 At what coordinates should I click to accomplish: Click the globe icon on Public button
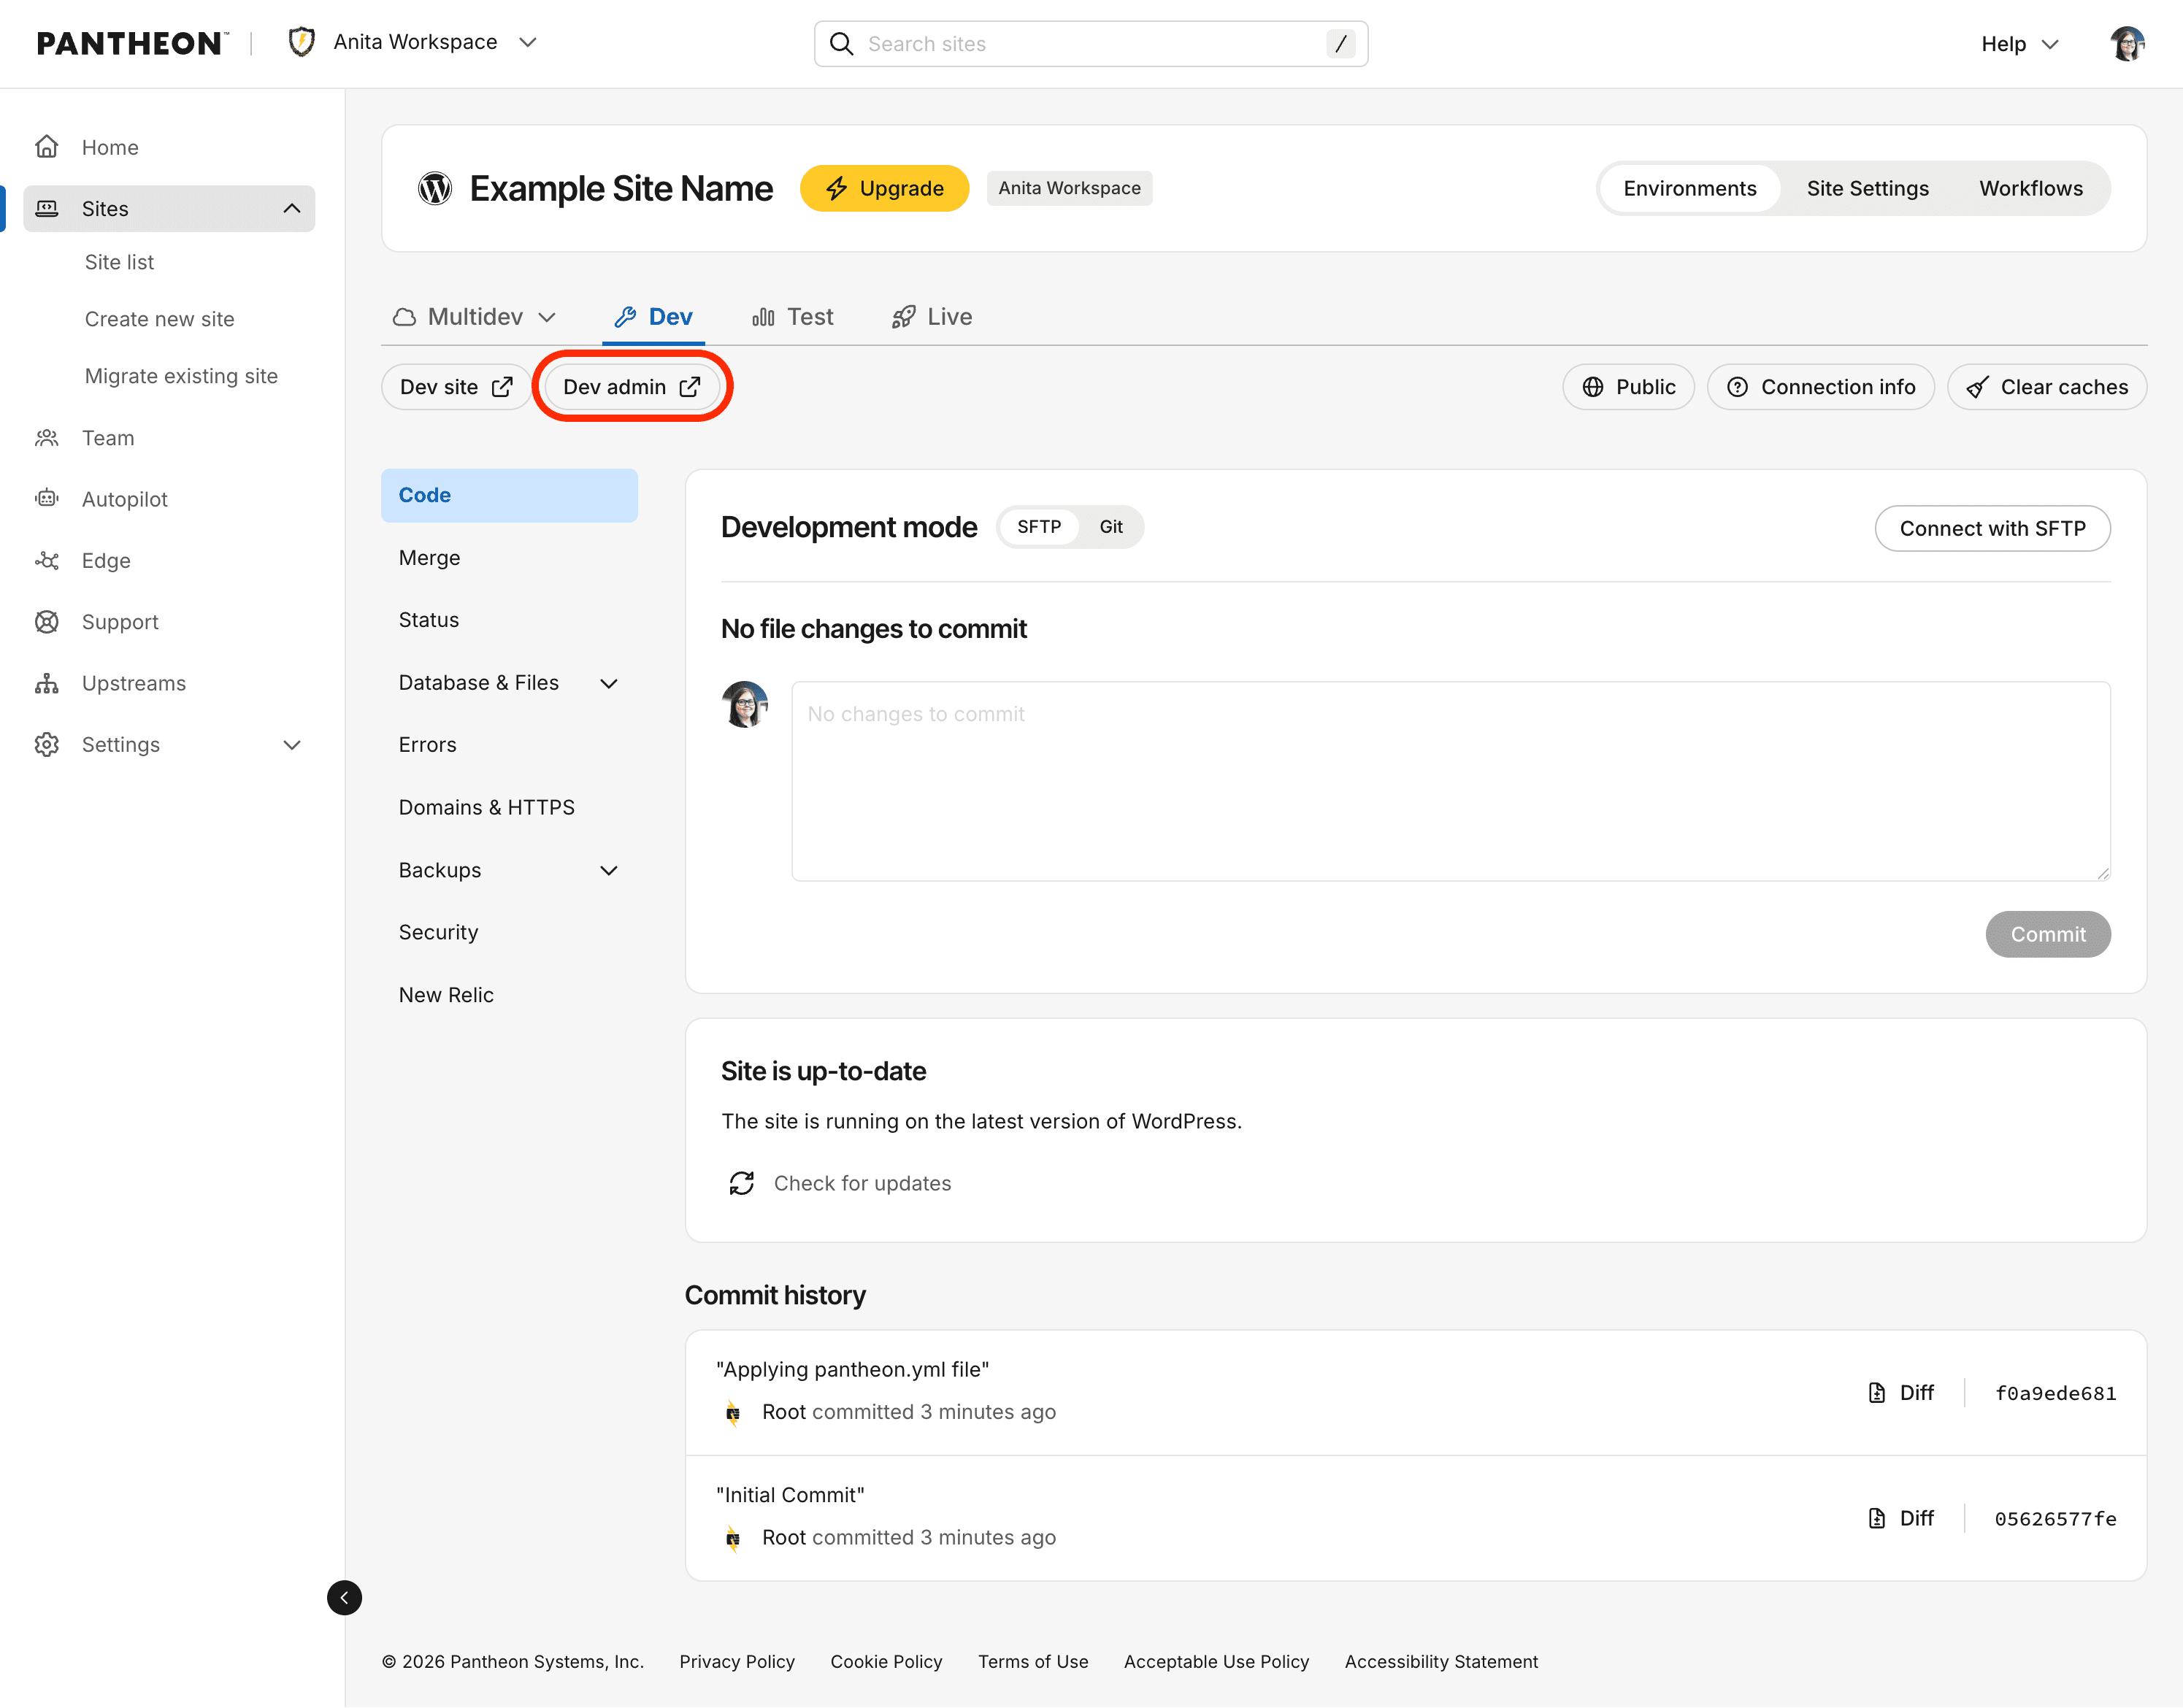coord(1593,387)
